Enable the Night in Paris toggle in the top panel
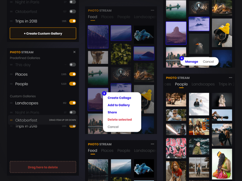Image resolution: width=242 pixels, height=181 pixels. pos(73,2)
